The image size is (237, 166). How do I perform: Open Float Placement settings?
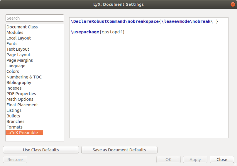tap(22, 105)
